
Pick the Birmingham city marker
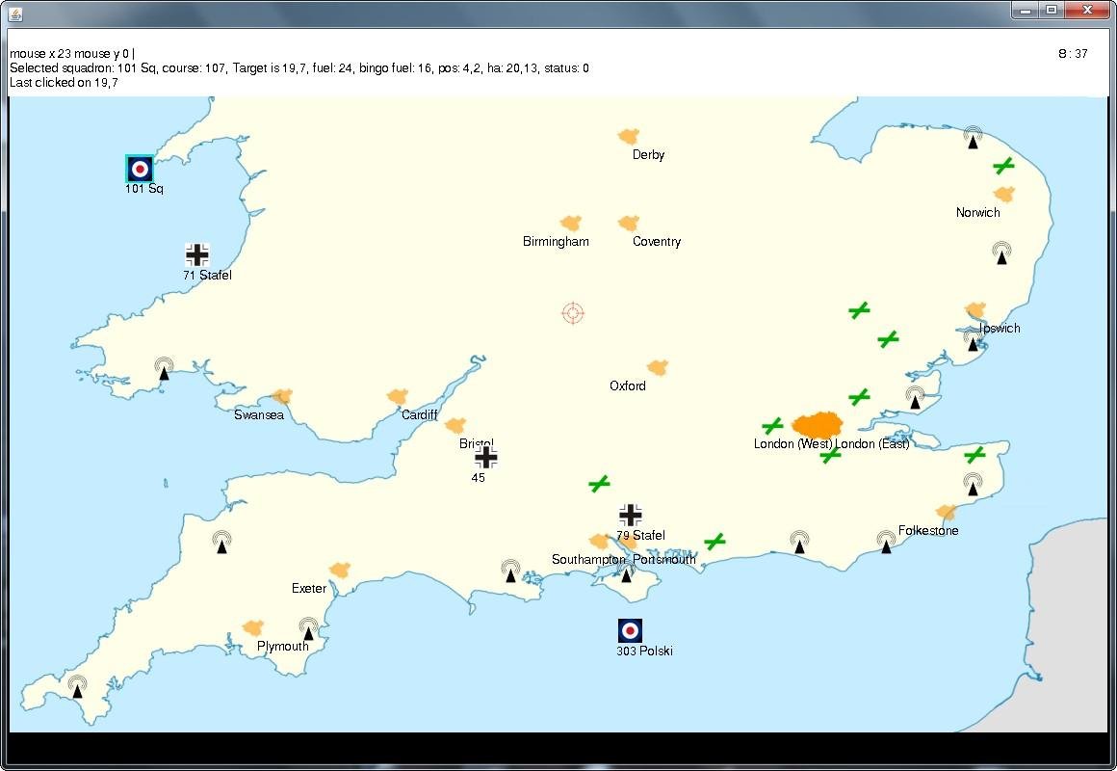571,224
